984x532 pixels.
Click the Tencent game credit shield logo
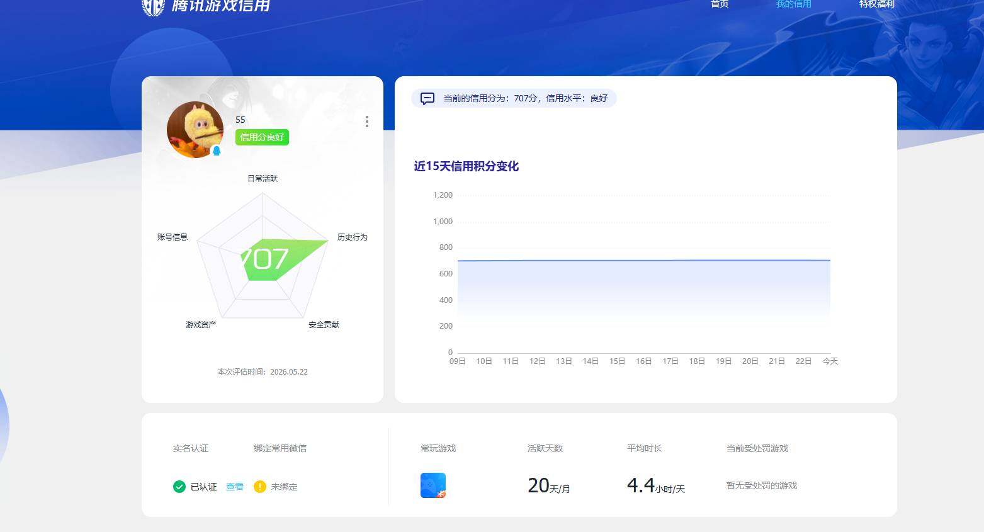coord(153,6)
